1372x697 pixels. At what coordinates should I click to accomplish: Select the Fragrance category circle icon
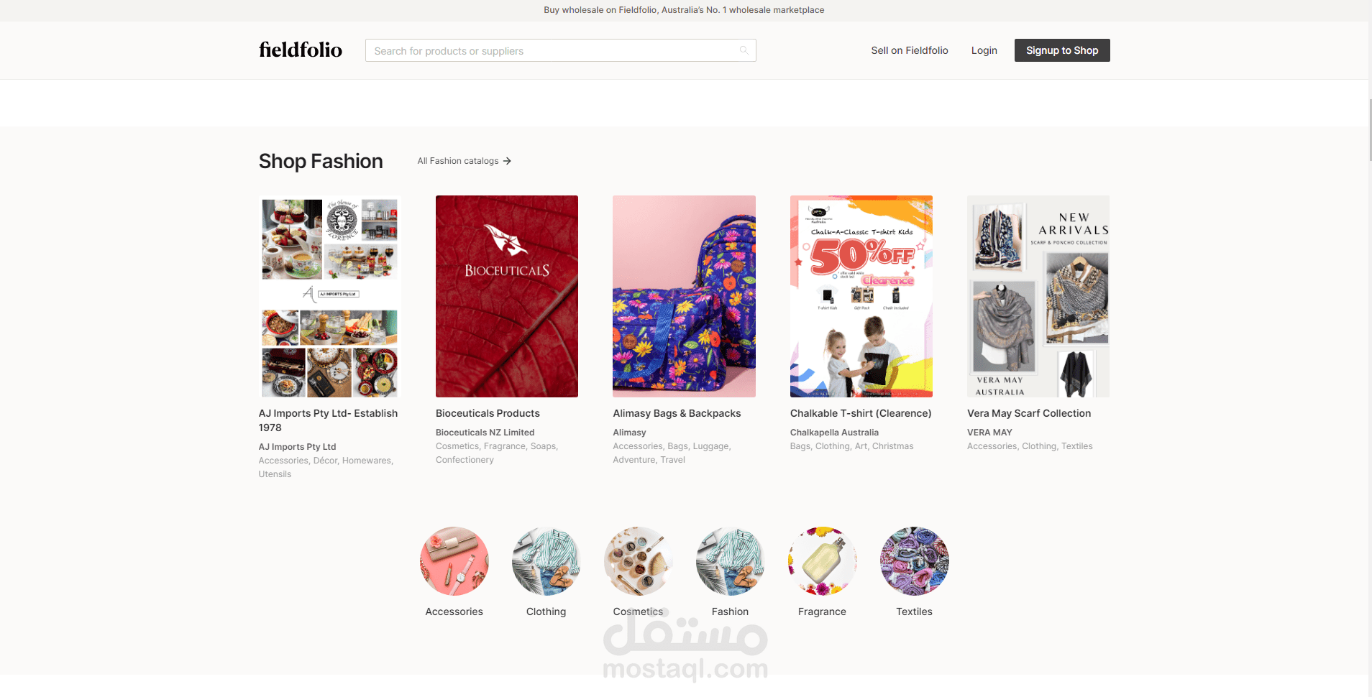823,561
